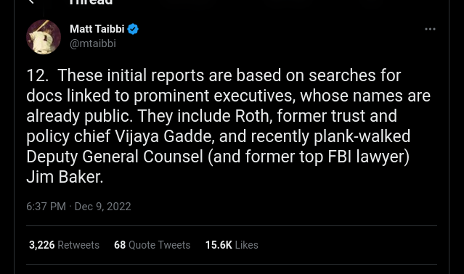Click the "12." number starting the tweet

[38, 75]
